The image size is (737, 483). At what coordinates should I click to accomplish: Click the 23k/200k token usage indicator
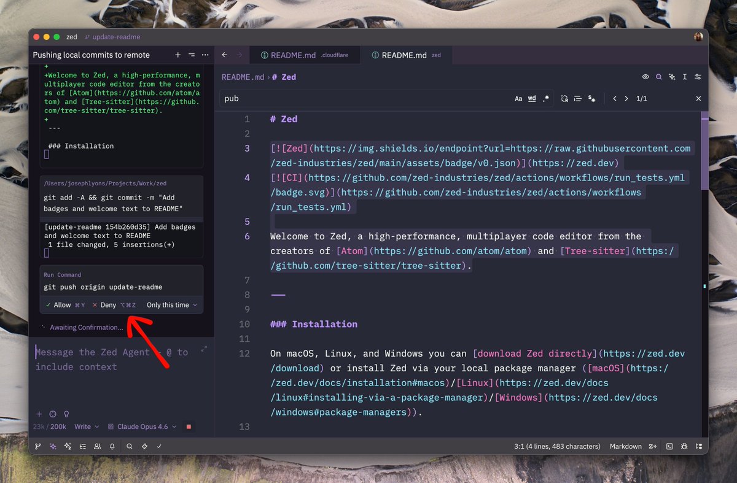49,427
